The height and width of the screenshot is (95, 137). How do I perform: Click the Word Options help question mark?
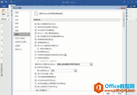(x=119, y=8)
